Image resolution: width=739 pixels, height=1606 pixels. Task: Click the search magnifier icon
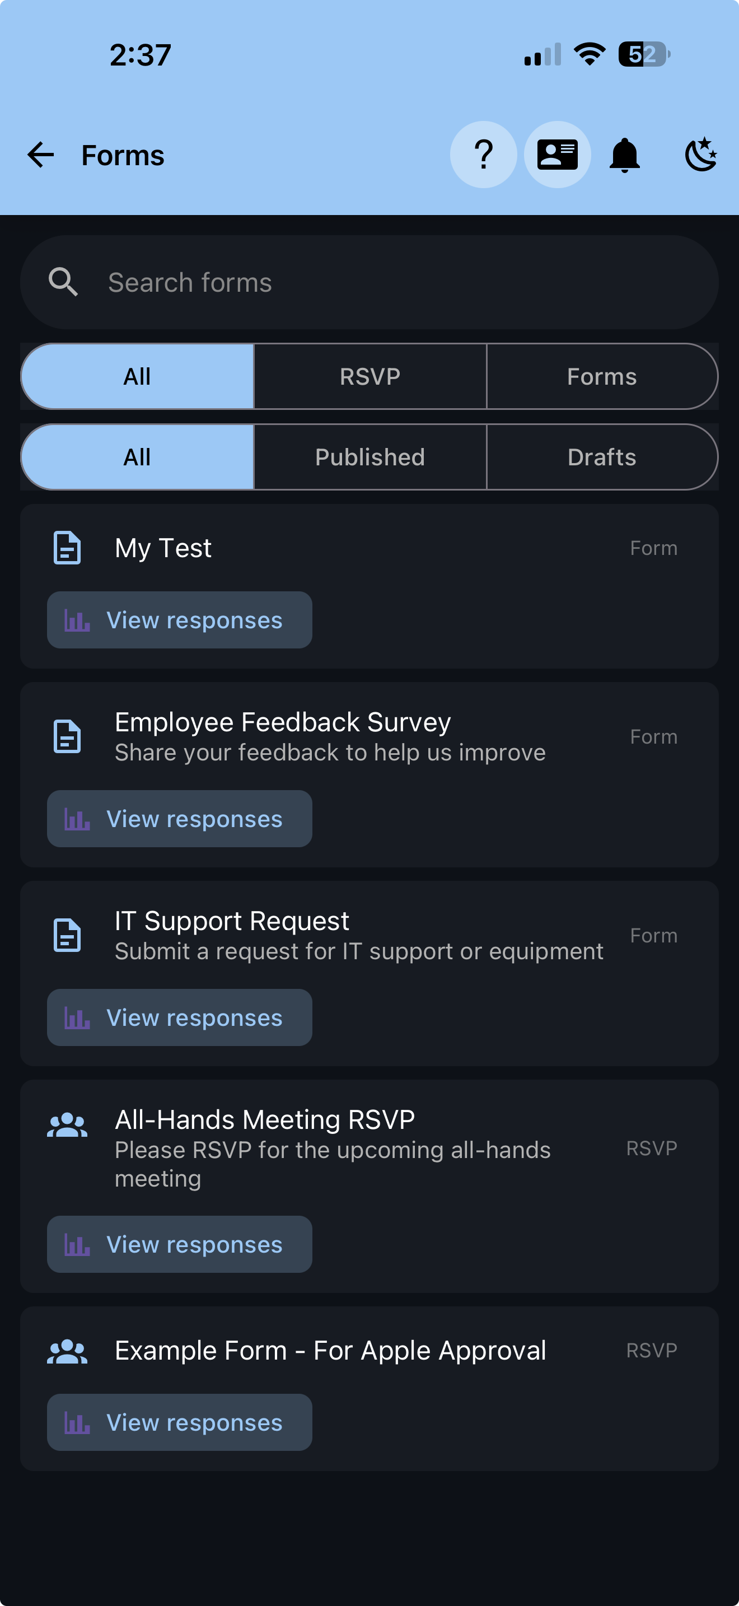[64, 282]
